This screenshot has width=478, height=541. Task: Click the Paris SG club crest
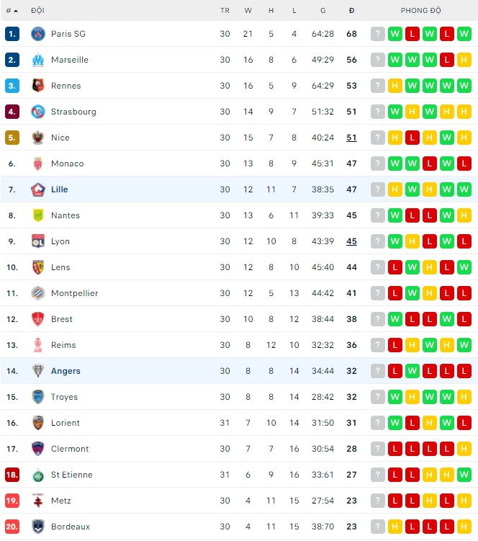38,34
